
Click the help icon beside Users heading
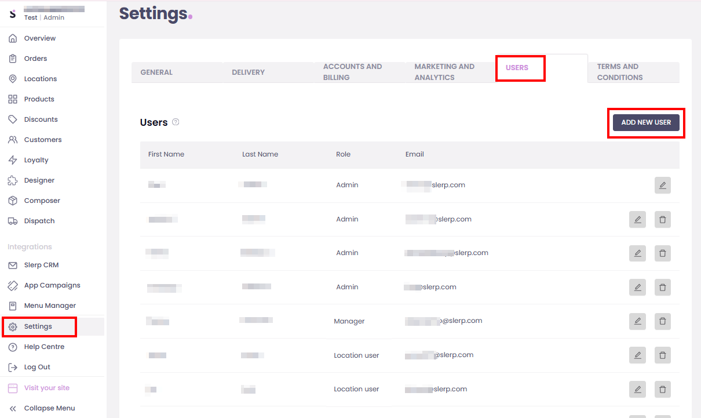pyautogui.click(x=176, y=122)
